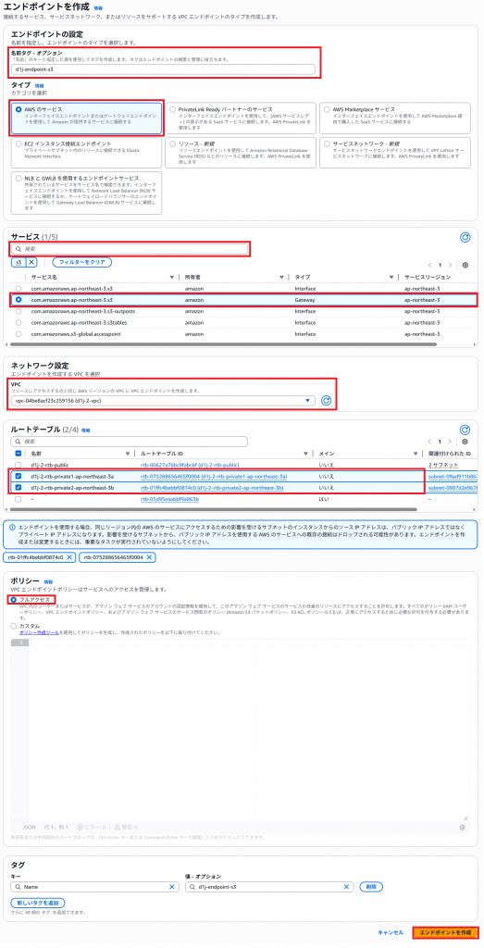
Task: Click the Create endpoint button
Action: point(444,933)
